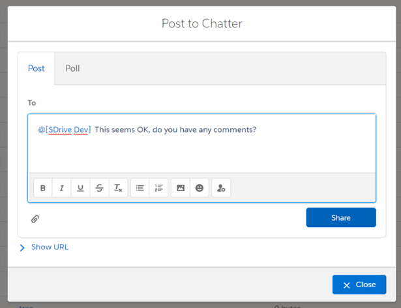This screenshot has height=308, width=401.
Task: Switch to the Post tab
Action: (37, 69)
